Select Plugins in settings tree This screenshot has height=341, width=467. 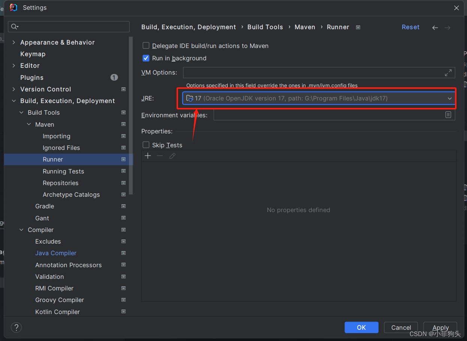32,78
